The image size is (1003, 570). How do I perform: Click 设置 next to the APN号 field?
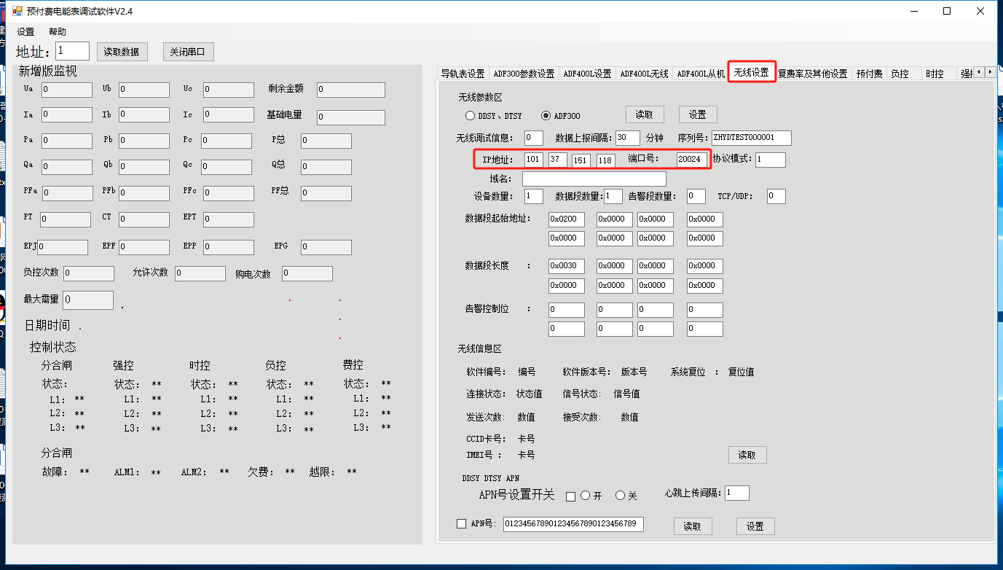click(755, 526)
